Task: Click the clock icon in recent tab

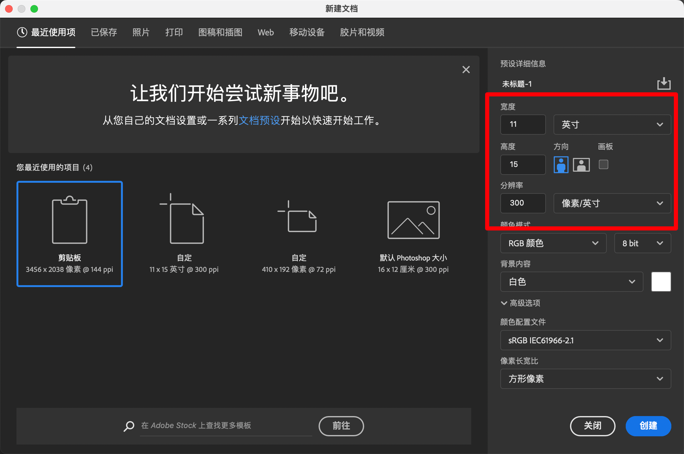Action: click(22, 32)
